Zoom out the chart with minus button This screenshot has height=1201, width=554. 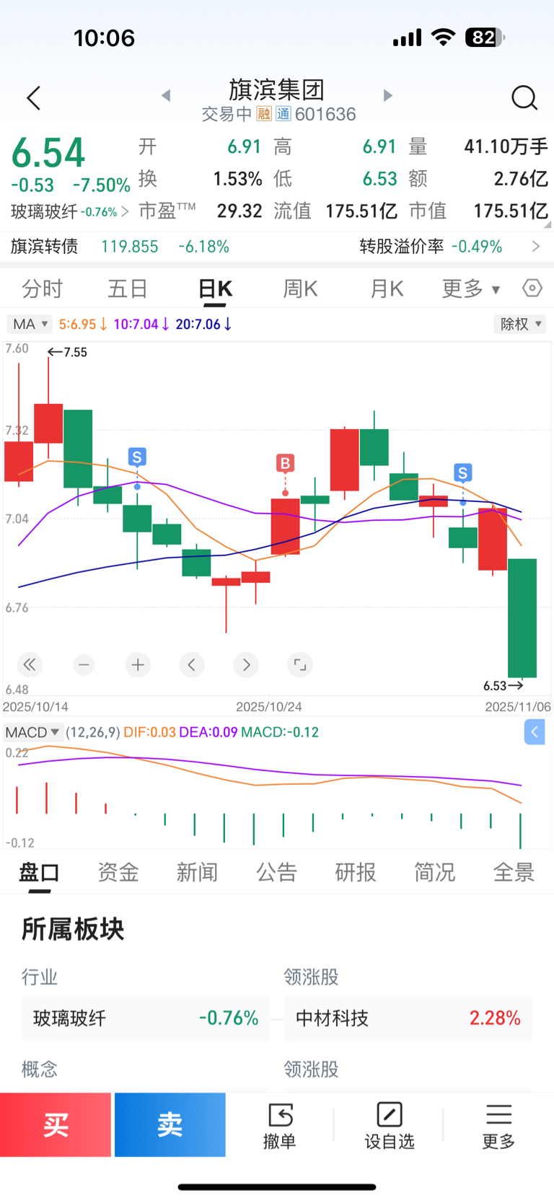pos(84,664)
